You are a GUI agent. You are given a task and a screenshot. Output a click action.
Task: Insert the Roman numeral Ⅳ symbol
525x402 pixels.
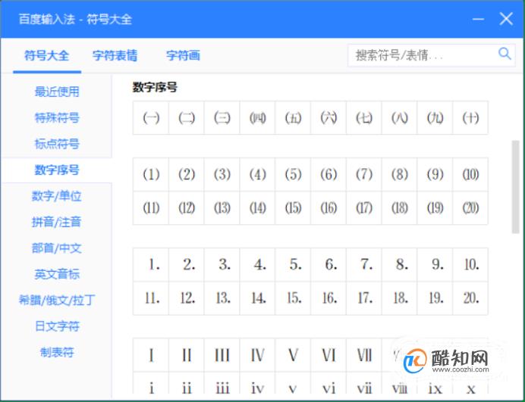[257, 355]
